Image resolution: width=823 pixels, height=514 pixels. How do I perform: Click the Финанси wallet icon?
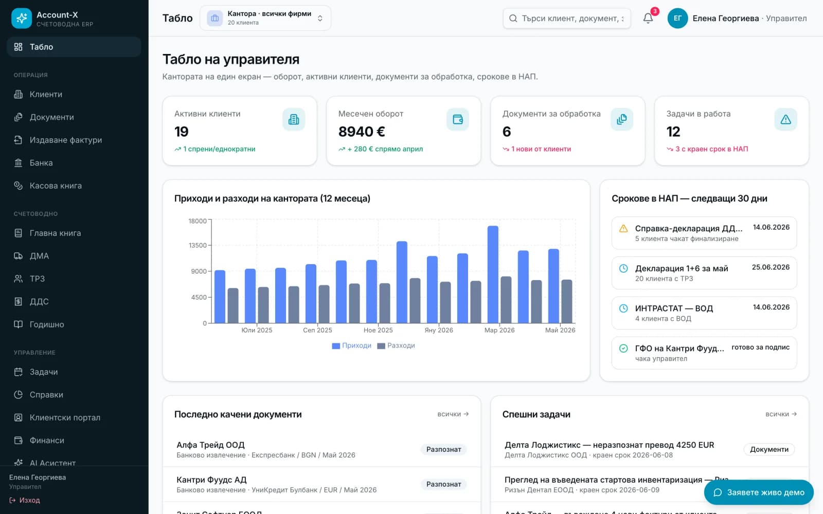coord(19,440)
